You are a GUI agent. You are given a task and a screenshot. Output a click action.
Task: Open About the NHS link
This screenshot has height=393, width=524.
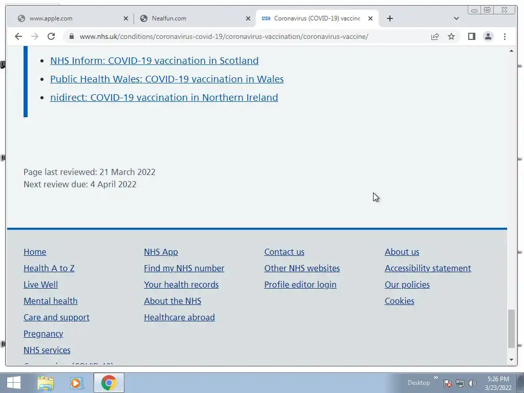(172, 301)
